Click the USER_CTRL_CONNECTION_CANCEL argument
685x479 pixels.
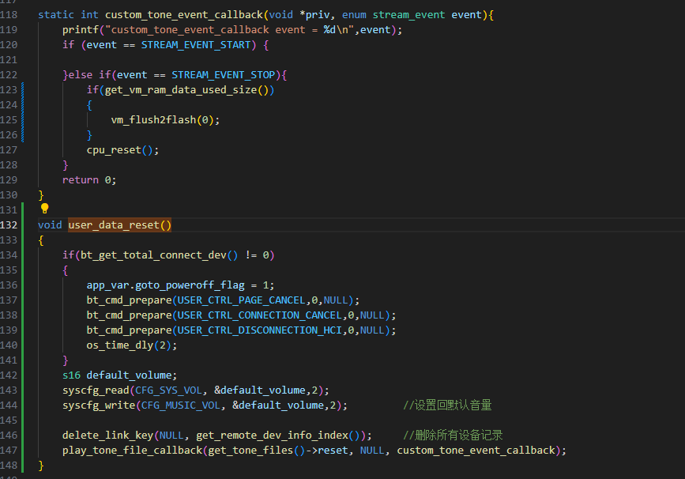(x=259, y=315)
